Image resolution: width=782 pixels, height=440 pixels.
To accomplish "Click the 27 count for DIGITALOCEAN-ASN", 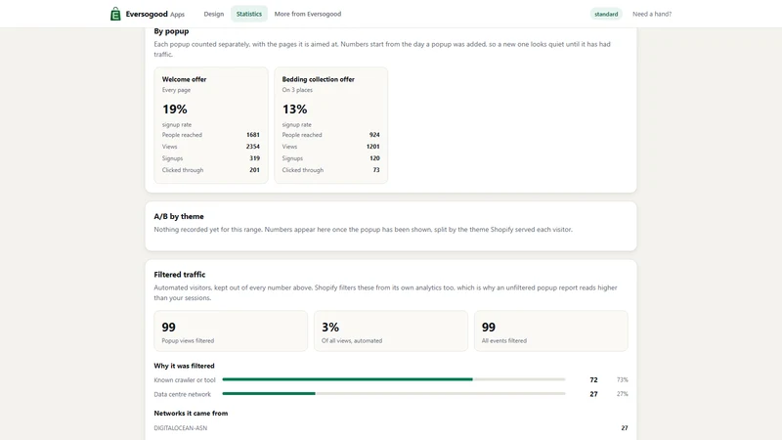I will 625,428.
